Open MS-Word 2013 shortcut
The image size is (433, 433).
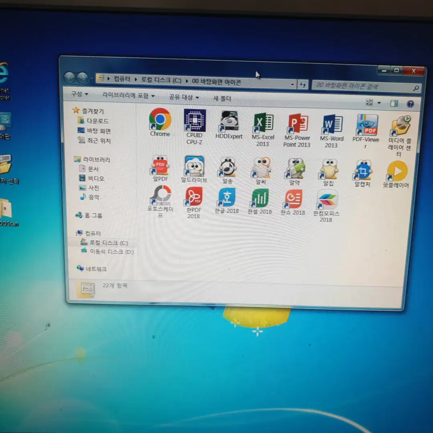pyautogui.click(x=332, y=131)
